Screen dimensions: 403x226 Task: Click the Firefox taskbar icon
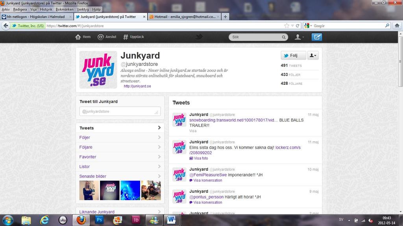coord(81,220)
